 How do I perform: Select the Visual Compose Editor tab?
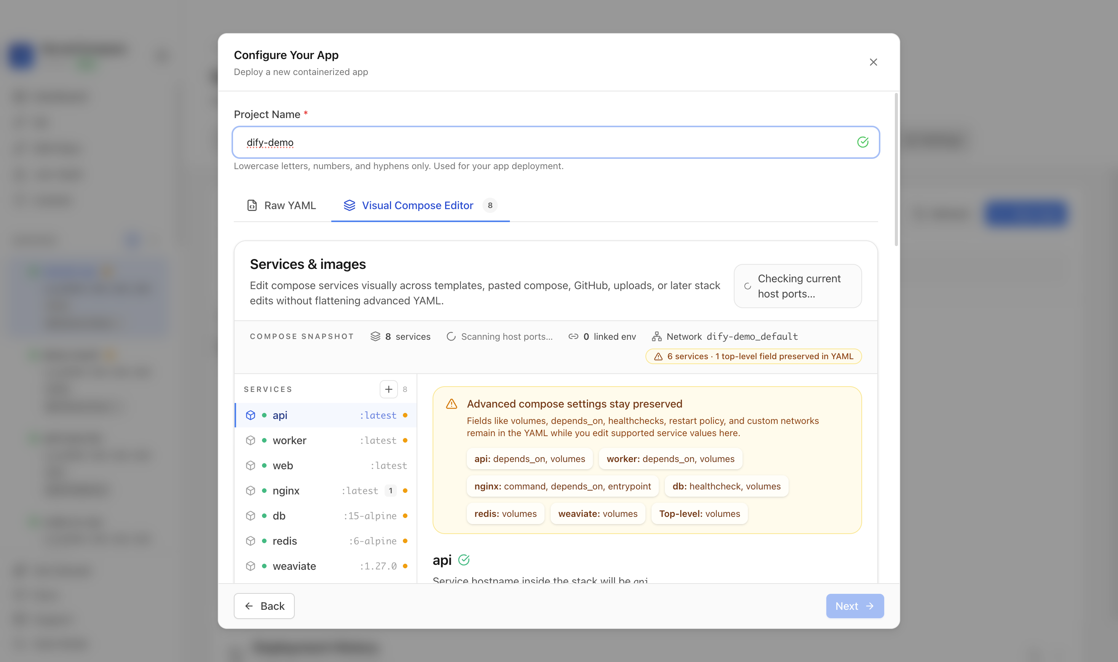(x=420, y=205)
